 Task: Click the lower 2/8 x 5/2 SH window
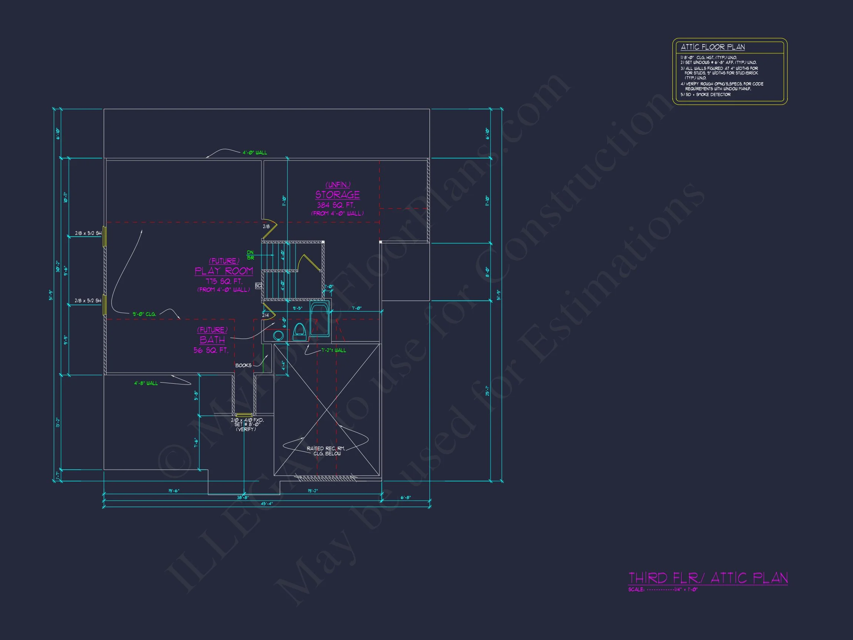(x=104, y=305)
